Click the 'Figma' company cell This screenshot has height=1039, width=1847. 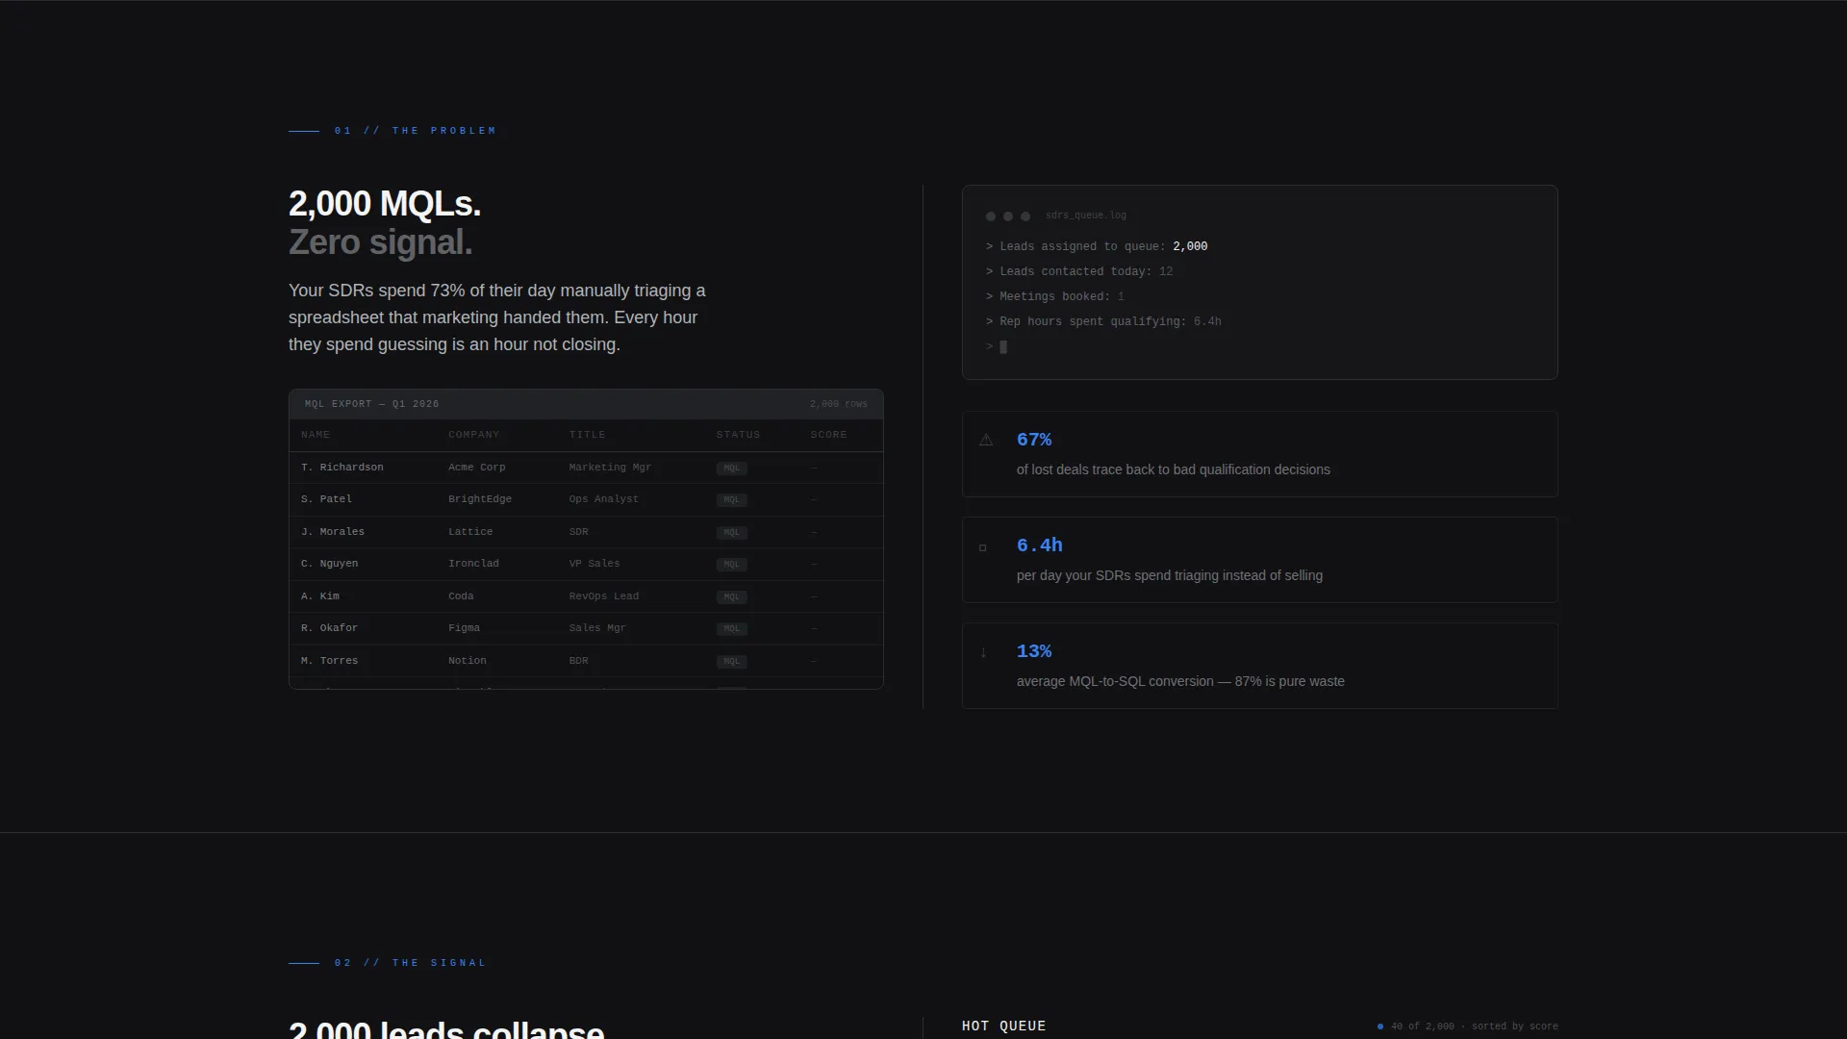click(x=464, y=628)
